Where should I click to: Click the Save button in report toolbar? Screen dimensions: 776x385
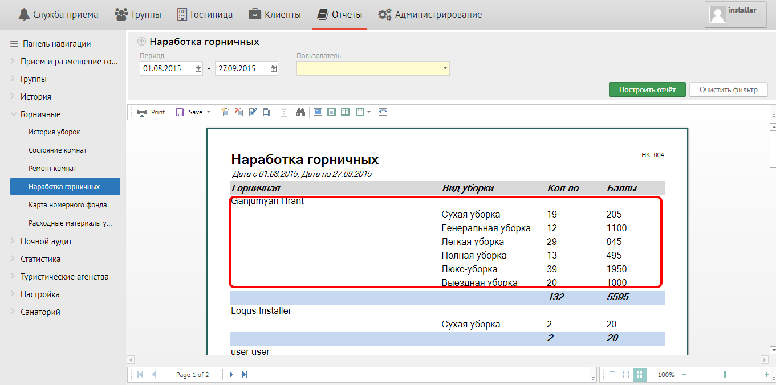tap(189, 112)
